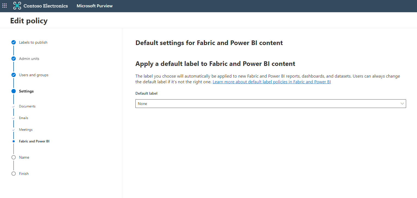This screenshot has width=417, height=198.
Task: Click the Users and groups checkmark circle
Action: (14, 75)
